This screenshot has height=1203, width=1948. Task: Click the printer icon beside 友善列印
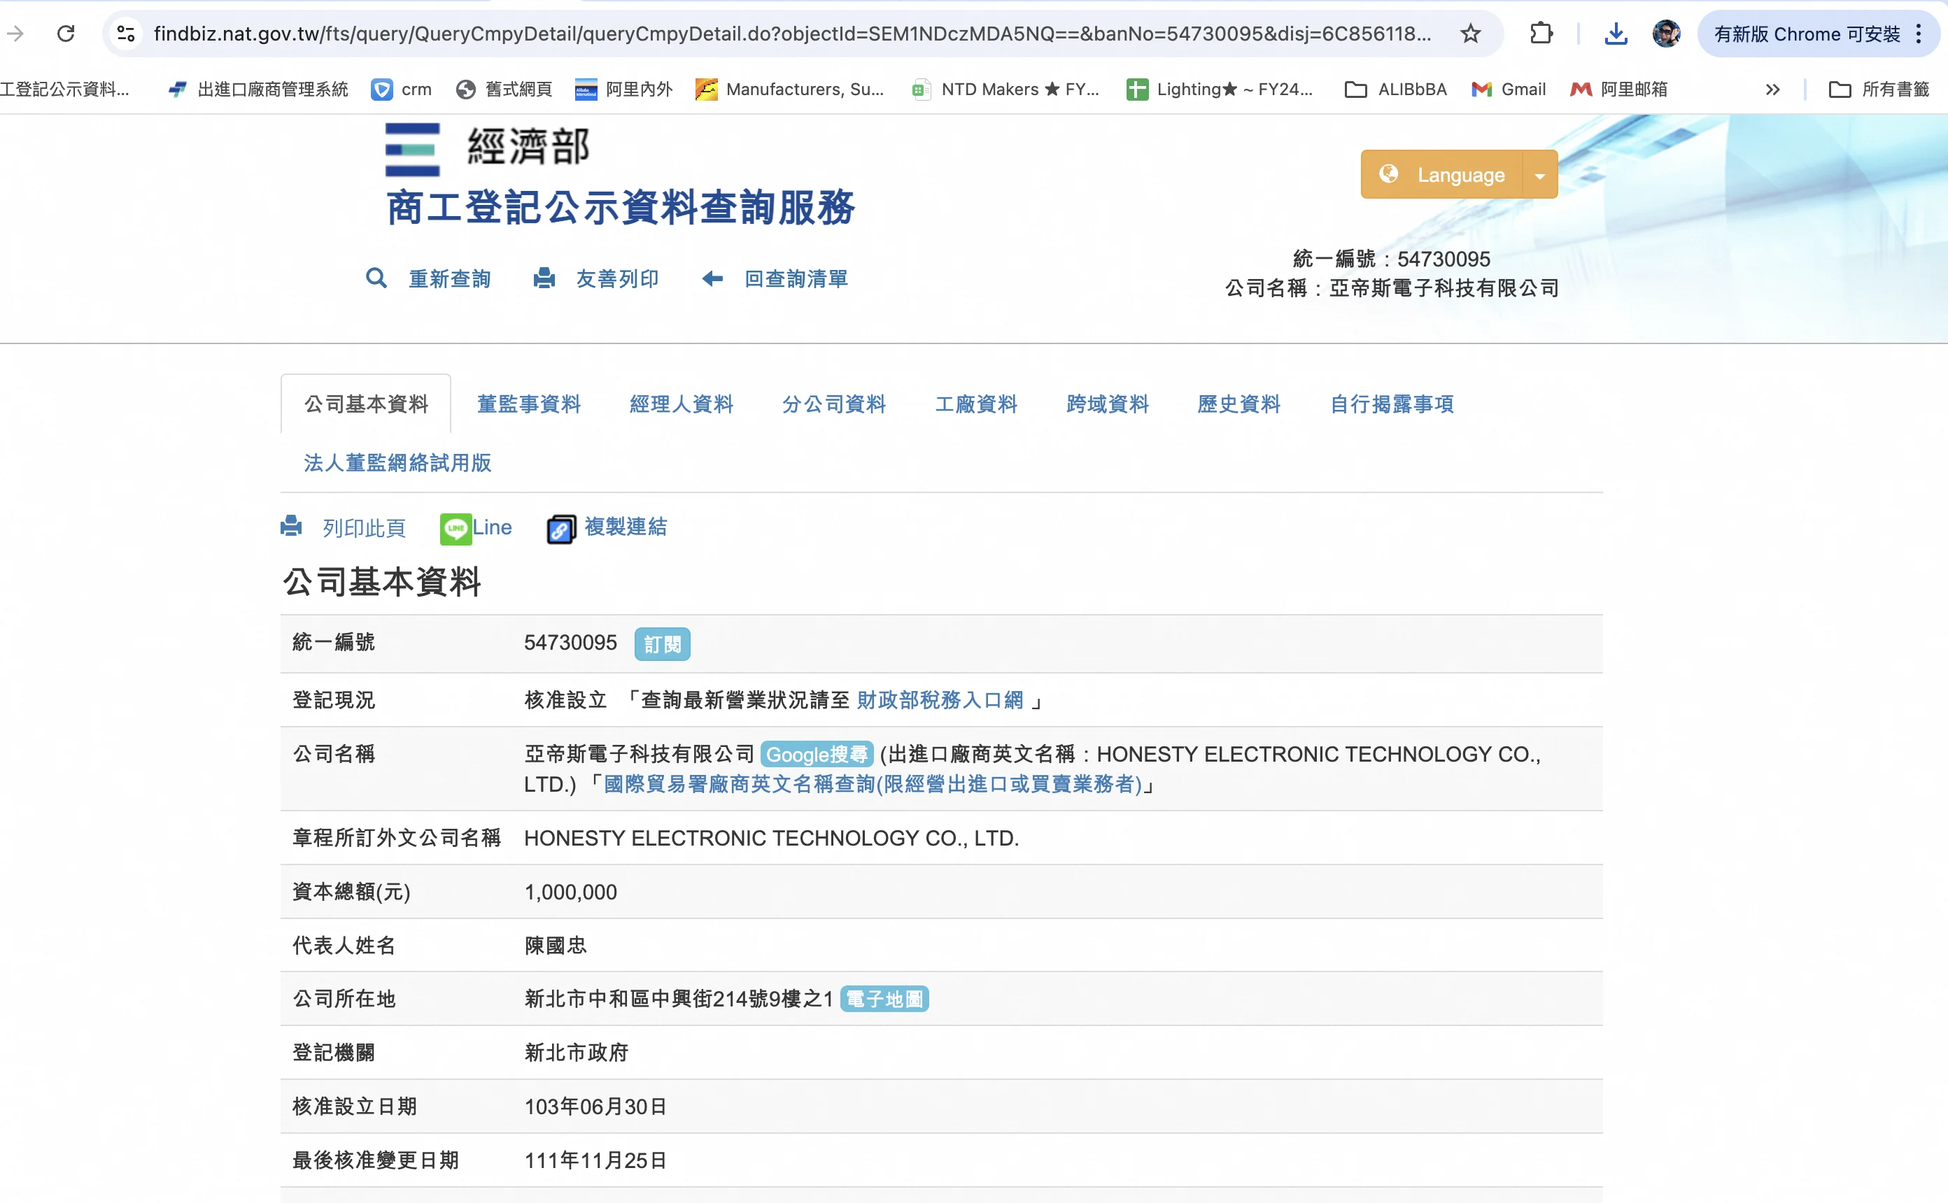(544, 278)
